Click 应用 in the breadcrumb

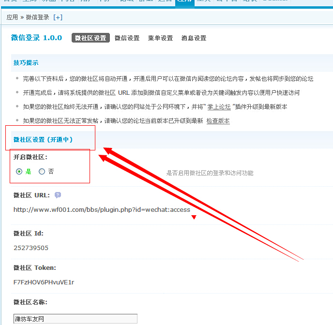[12, 17]
